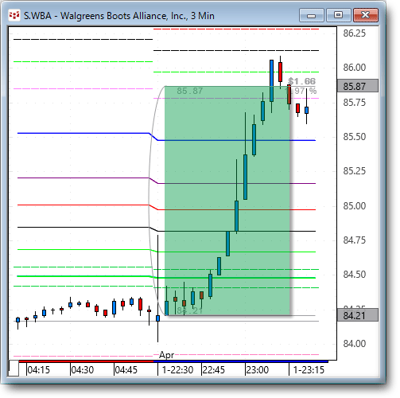The width and height of the screenshot is (400, 398).
Task: Click the 84.75 price scale label
Action: pos(355,240)
